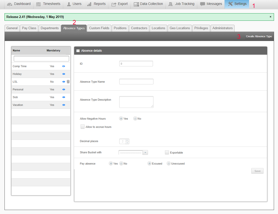Choose the Excused option
Viewport: 278px width, 214px height.
(x=149, y=163)
